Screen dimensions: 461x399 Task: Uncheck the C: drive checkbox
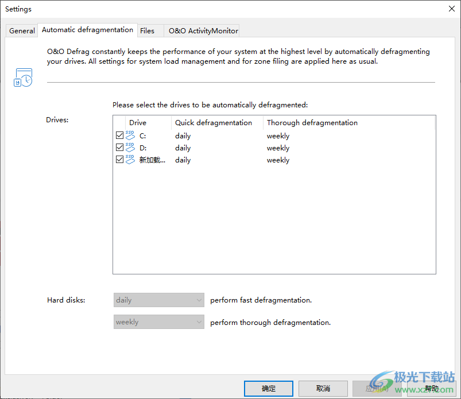119,135
